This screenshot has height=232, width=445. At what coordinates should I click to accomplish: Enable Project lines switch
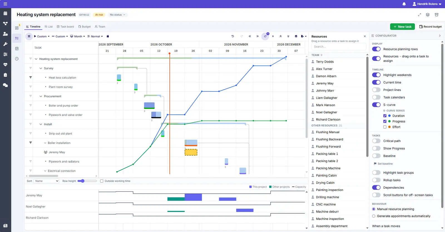pyautogui.click(x=376, y=90)
